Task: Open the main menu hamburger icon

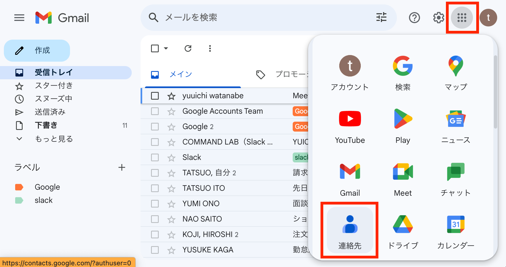Action: coord(19,18)
